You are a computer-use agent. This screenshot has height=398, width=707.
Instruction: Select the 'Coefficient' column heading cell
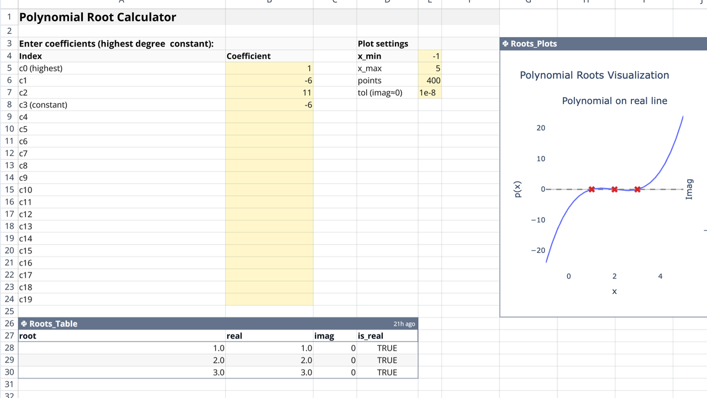tap(270, 56)
